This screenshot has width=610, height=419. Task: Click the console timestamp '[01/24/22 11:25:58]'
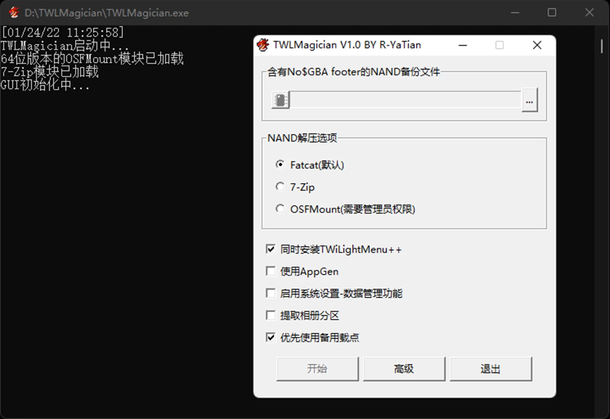coord(62,32)
